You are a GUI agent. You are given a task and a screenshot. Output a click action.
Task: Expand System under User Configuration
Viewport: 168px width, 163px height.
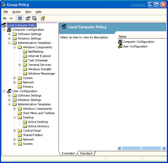tap(15, 144)
